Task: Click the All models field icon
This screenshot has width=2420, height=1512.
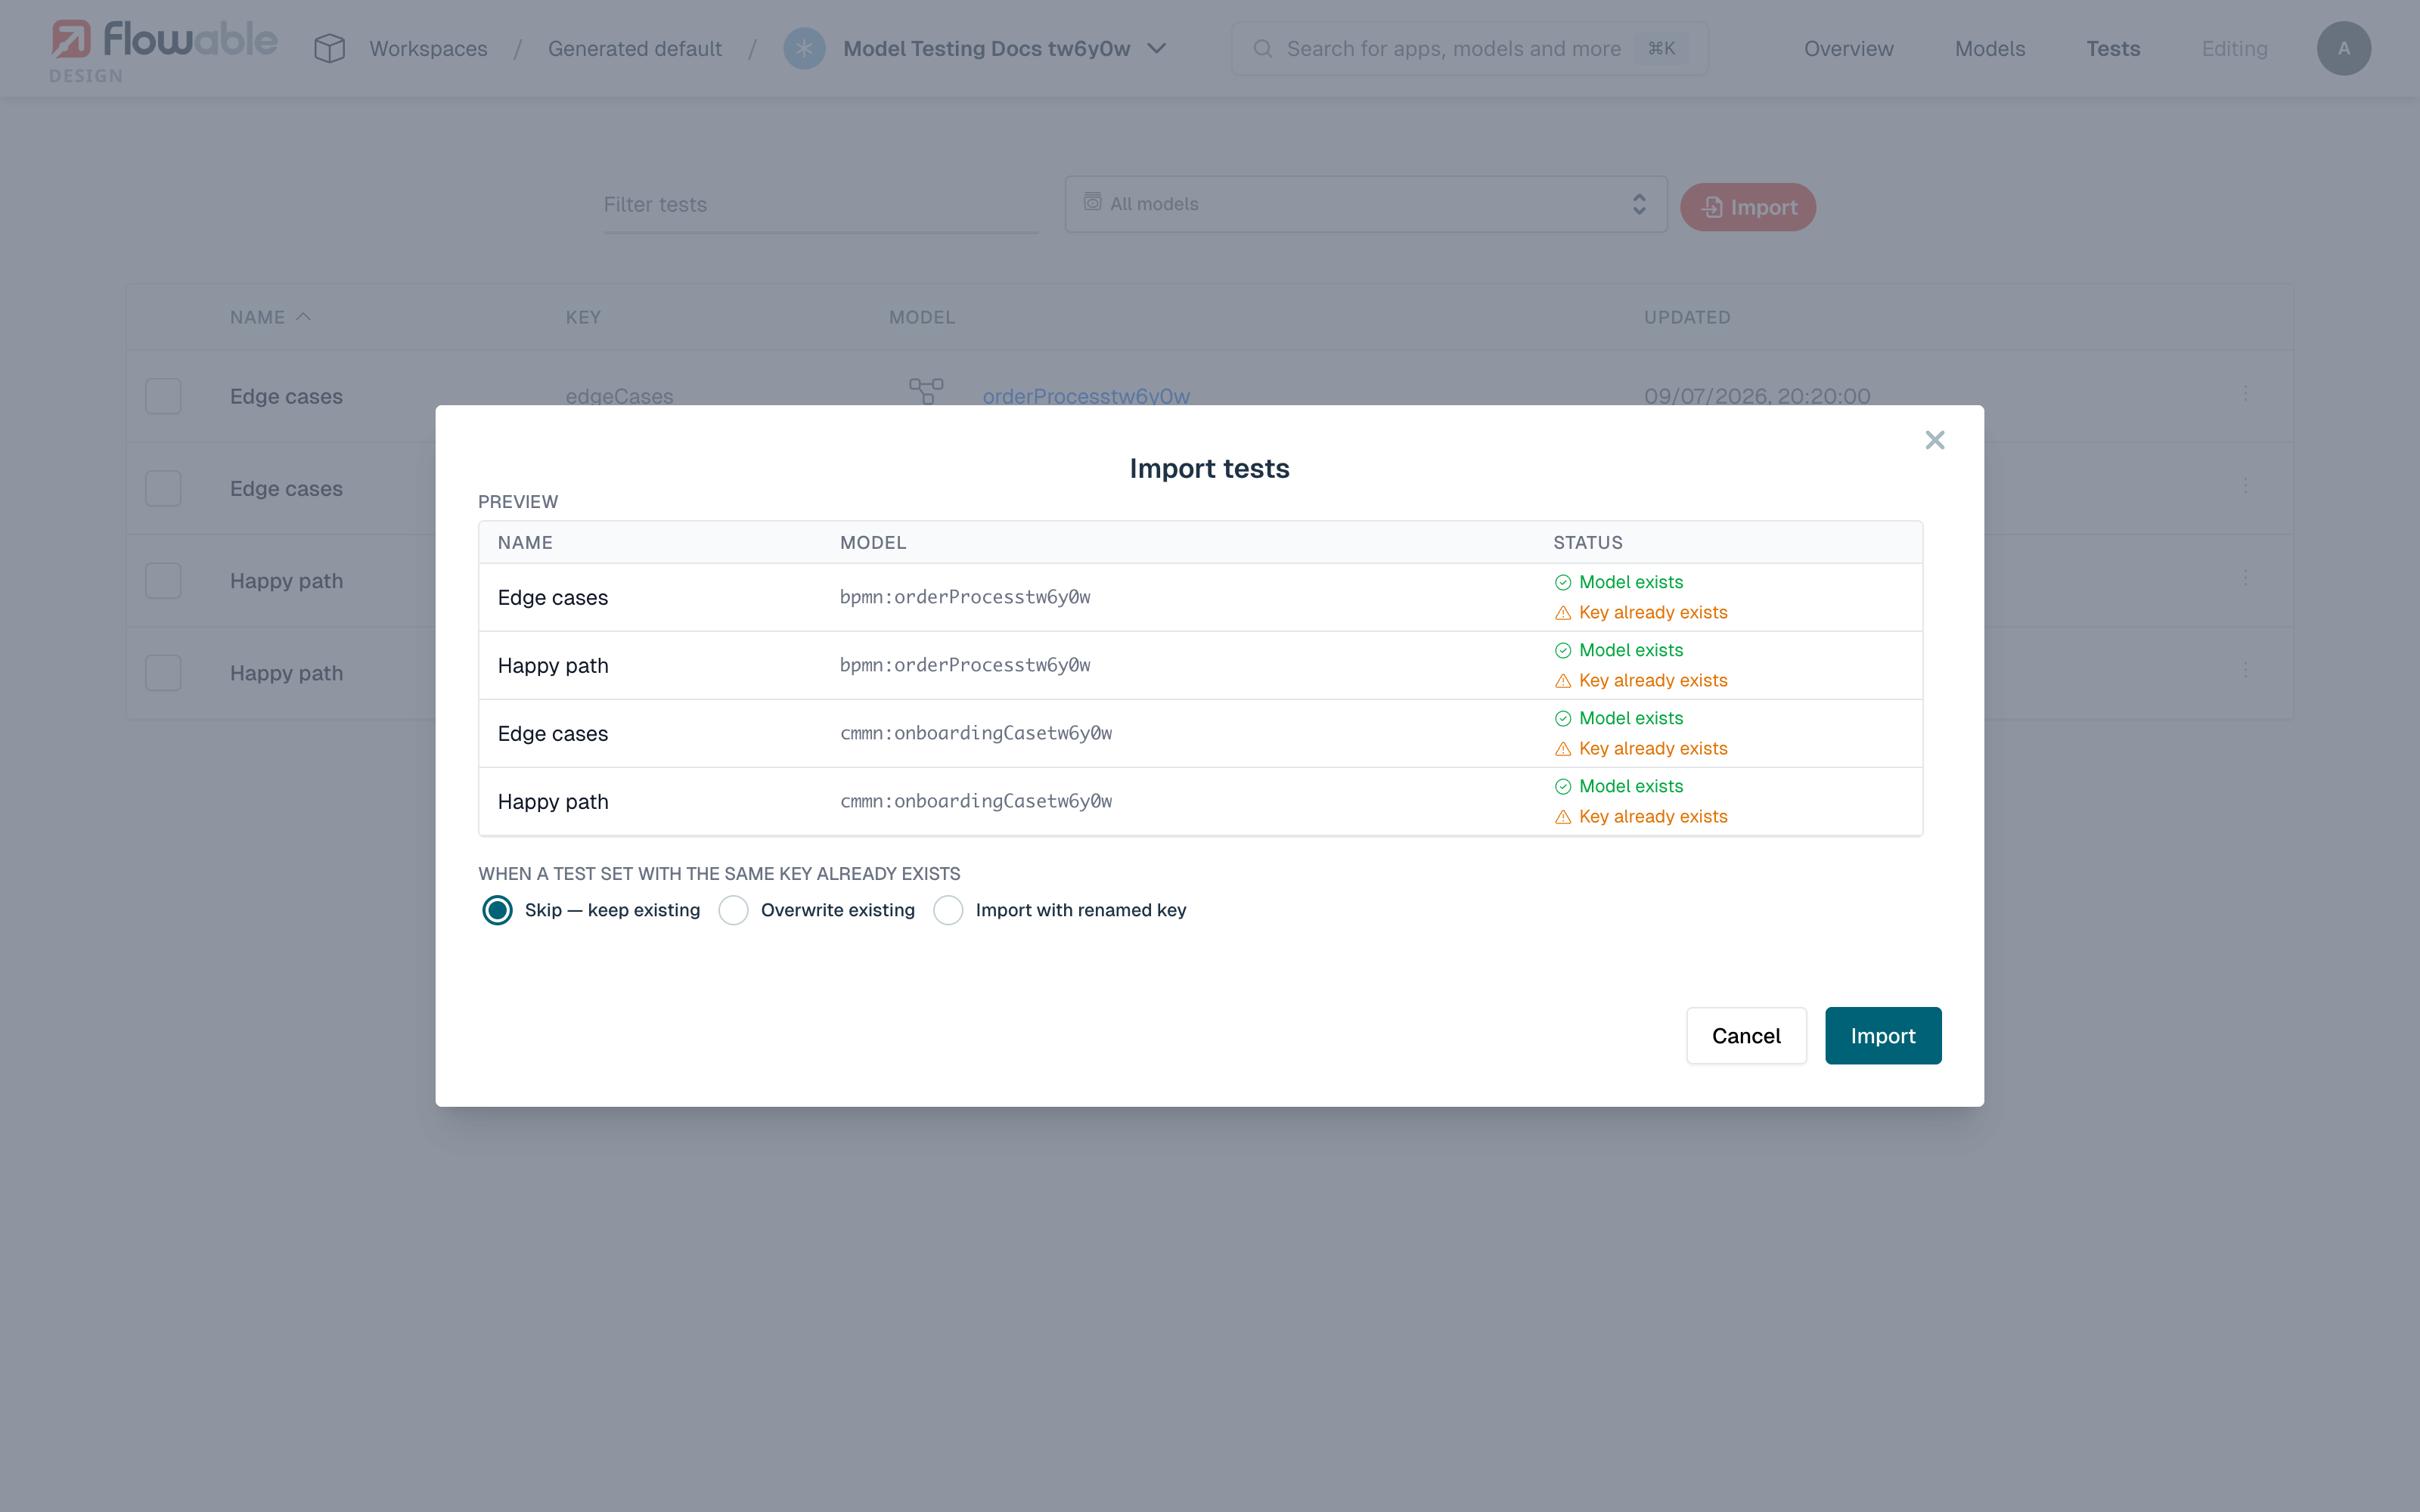Action: point(1092,202)
